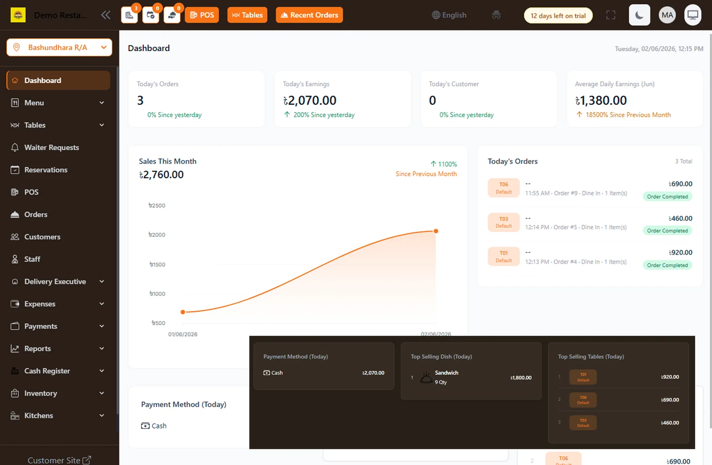Click the incognito spy icon in header
The width and height of the screenshot is (712, 465).
point(496,15)
